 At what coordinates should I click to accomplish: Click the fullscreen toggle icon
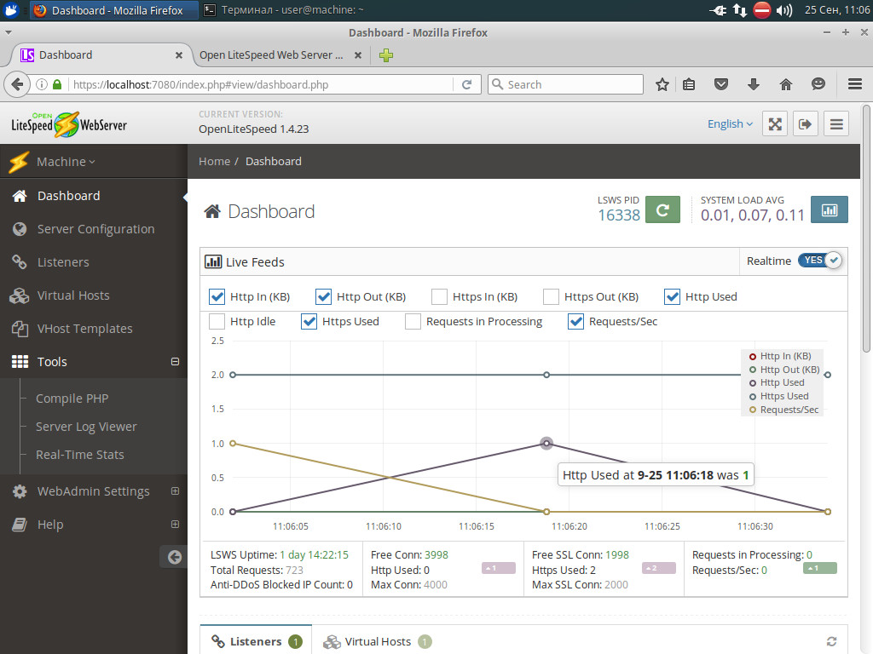tap(775, 123)
